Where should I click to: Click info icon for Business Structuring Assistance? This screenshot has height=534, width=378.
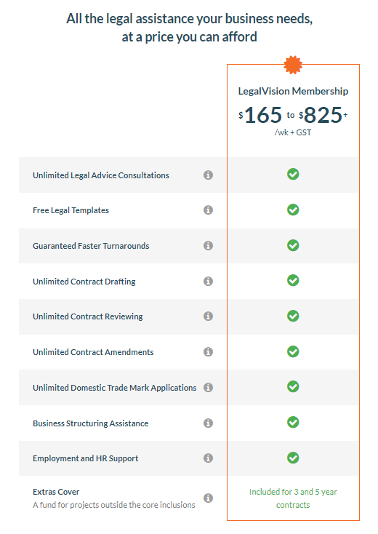[208, 423]
